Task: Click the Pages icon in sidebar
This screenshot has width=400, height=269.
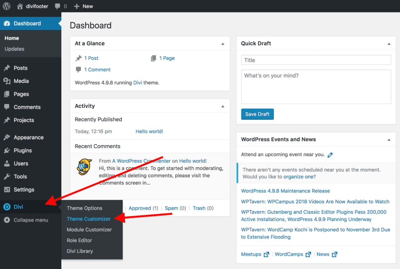Action: coord(7,94)
